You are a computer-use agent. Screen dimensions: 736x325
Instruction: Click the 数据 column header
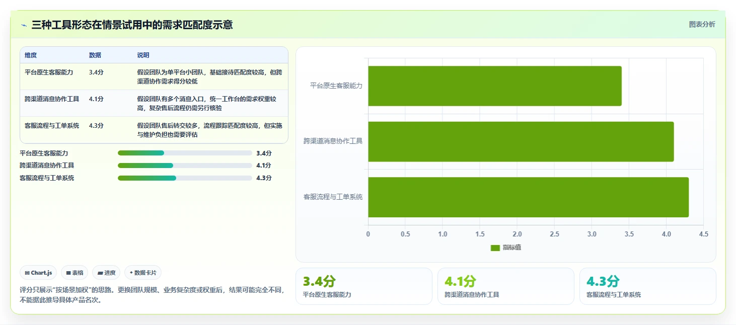tap(95, 55)
